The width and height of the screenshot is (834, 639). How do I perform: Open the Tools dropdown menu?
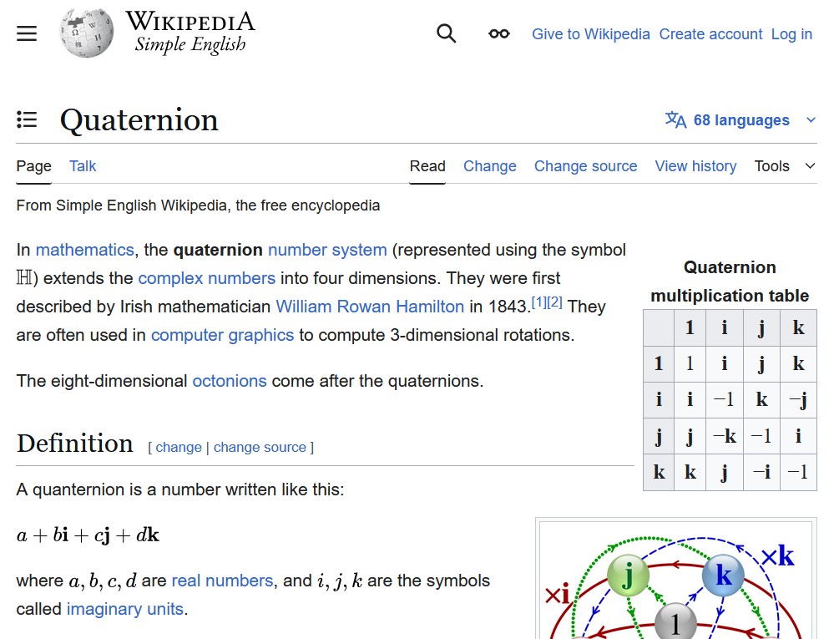(785, 166)
